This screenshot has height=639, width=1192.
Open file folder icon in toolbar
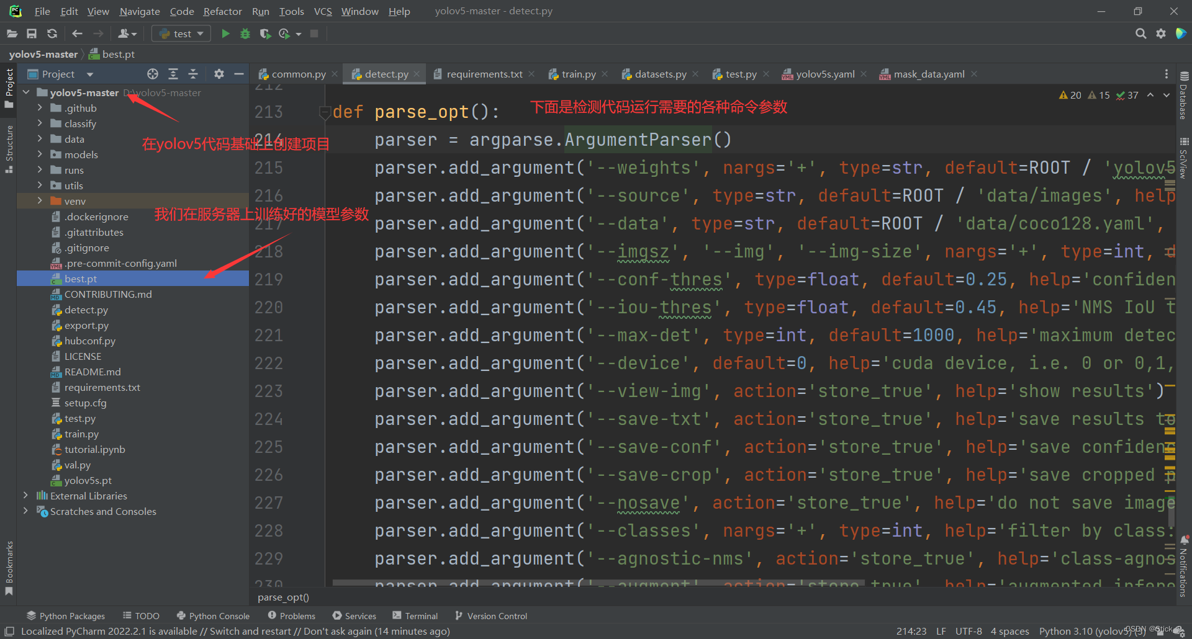12,34
